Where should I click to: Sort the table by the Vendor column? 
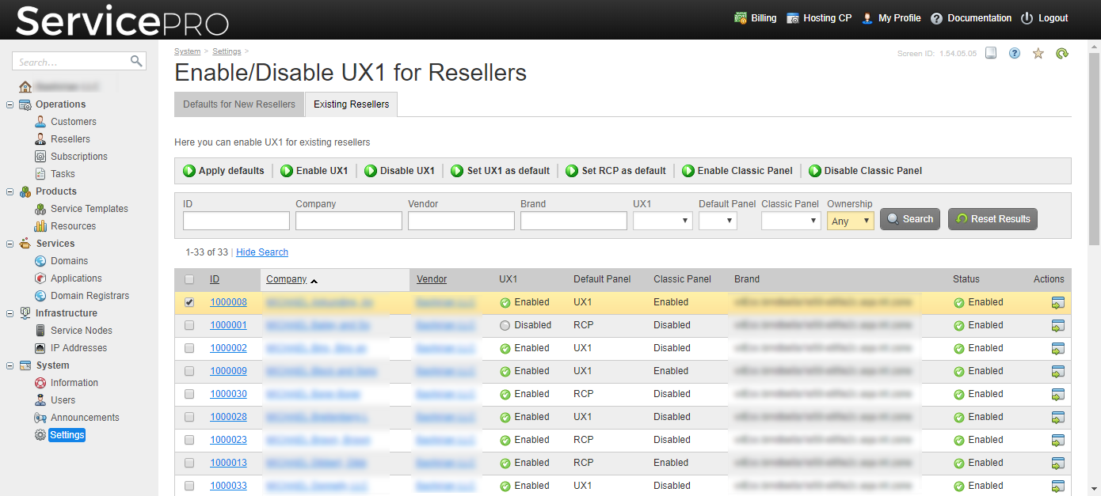click(x=432, y=279)
